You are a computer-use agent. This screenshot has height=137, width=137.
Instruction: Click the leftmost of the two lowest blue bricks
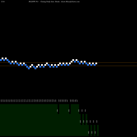(x=29, y=68)
